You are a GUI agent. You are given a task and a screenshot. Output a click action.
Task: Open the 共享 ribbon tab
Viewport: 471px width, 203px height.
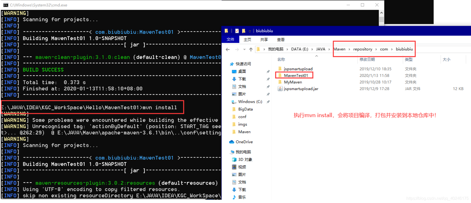point(264,40)
